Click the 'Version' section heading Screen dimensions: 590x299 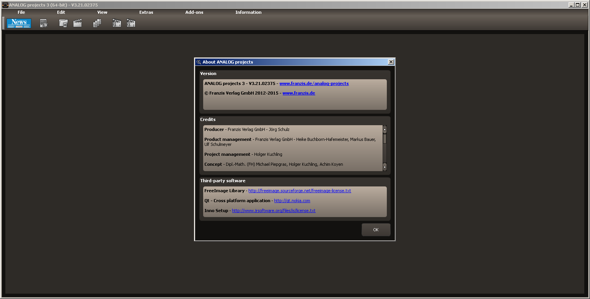tap(208, 74)
